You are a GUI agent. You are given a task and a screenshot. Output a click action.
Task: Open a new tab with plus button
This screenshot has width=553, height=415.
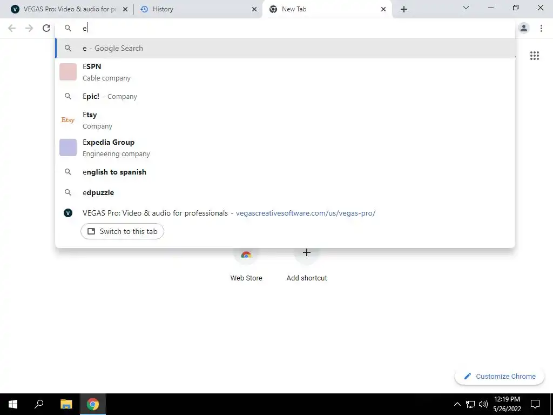(x=404, y=9)
